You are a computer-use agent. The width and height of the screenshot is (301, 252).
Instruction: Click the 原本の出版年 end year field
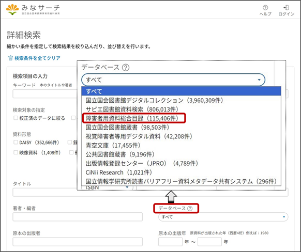coord(209,242)
